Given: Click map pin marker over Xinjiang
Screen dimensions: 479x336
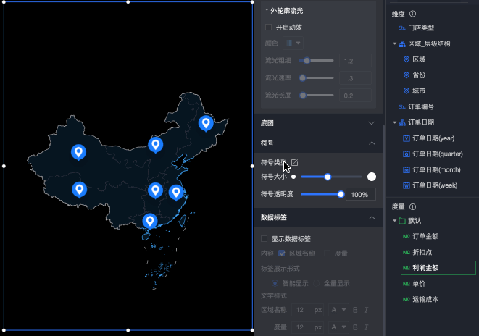Looking at the screenshot, I should (x=78, y=152).
